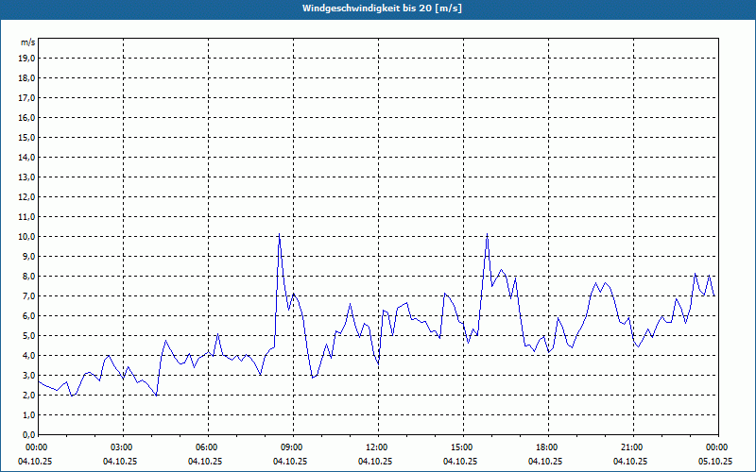
Task: Click the 03:00 time label
Action: (121, 447)
